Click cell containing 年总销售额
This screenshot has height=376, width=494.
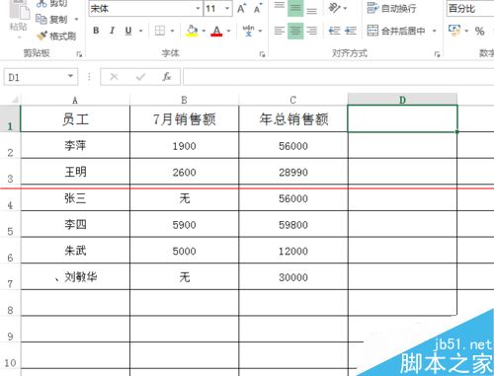click(x=293, y=118)
